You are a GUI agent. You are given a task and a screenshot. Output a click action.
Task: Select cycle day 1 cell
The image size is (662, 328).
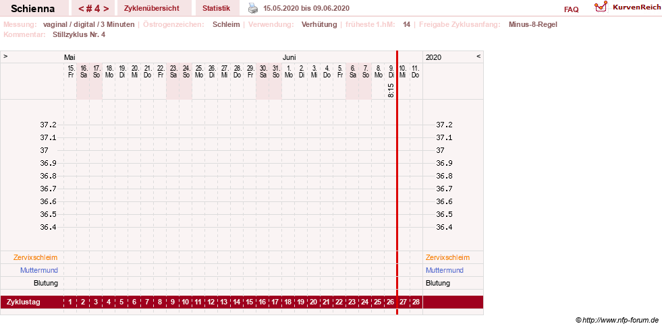coord(70,302)
